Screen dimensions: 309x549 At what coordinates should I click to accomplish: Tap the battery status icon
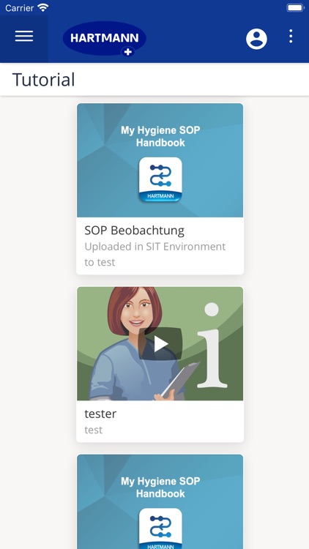point(295,7)
